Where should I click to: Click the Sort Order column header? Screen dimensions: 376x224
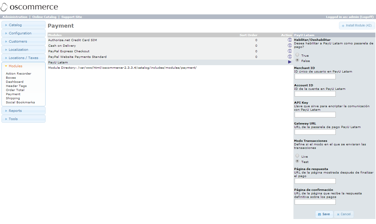[249, 35]
